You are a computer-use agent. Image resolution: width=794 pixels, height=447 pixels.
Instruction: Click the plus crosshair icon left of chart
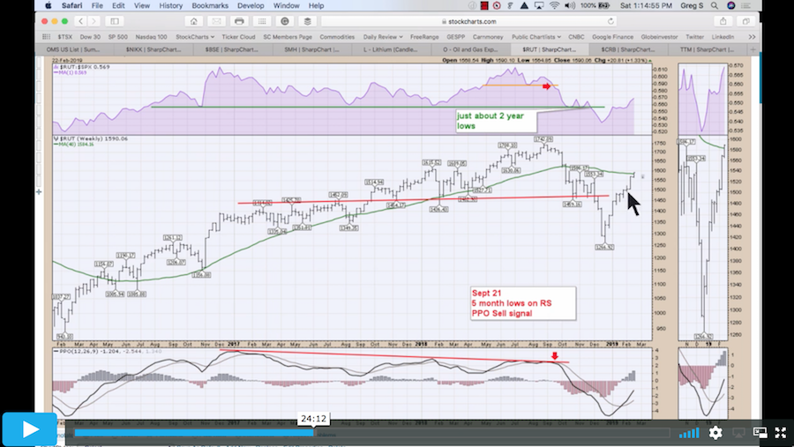point(39,192)
